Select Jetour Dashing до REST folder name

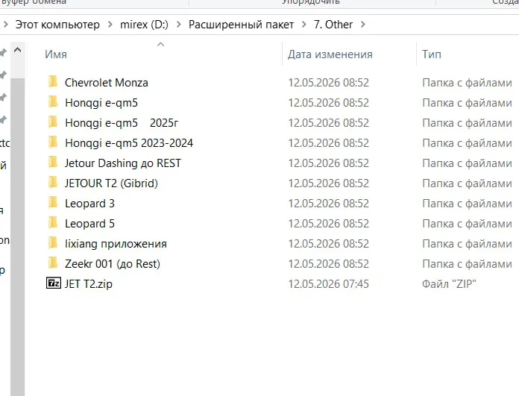[123, 163]
